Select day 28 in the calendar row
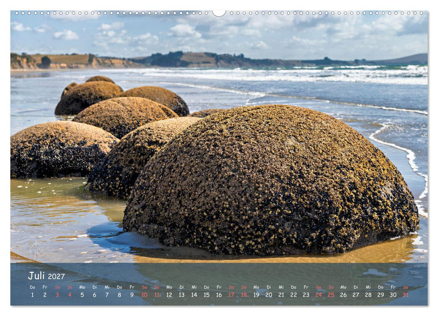Screen dimensions: 438x316 coord(369,295)
